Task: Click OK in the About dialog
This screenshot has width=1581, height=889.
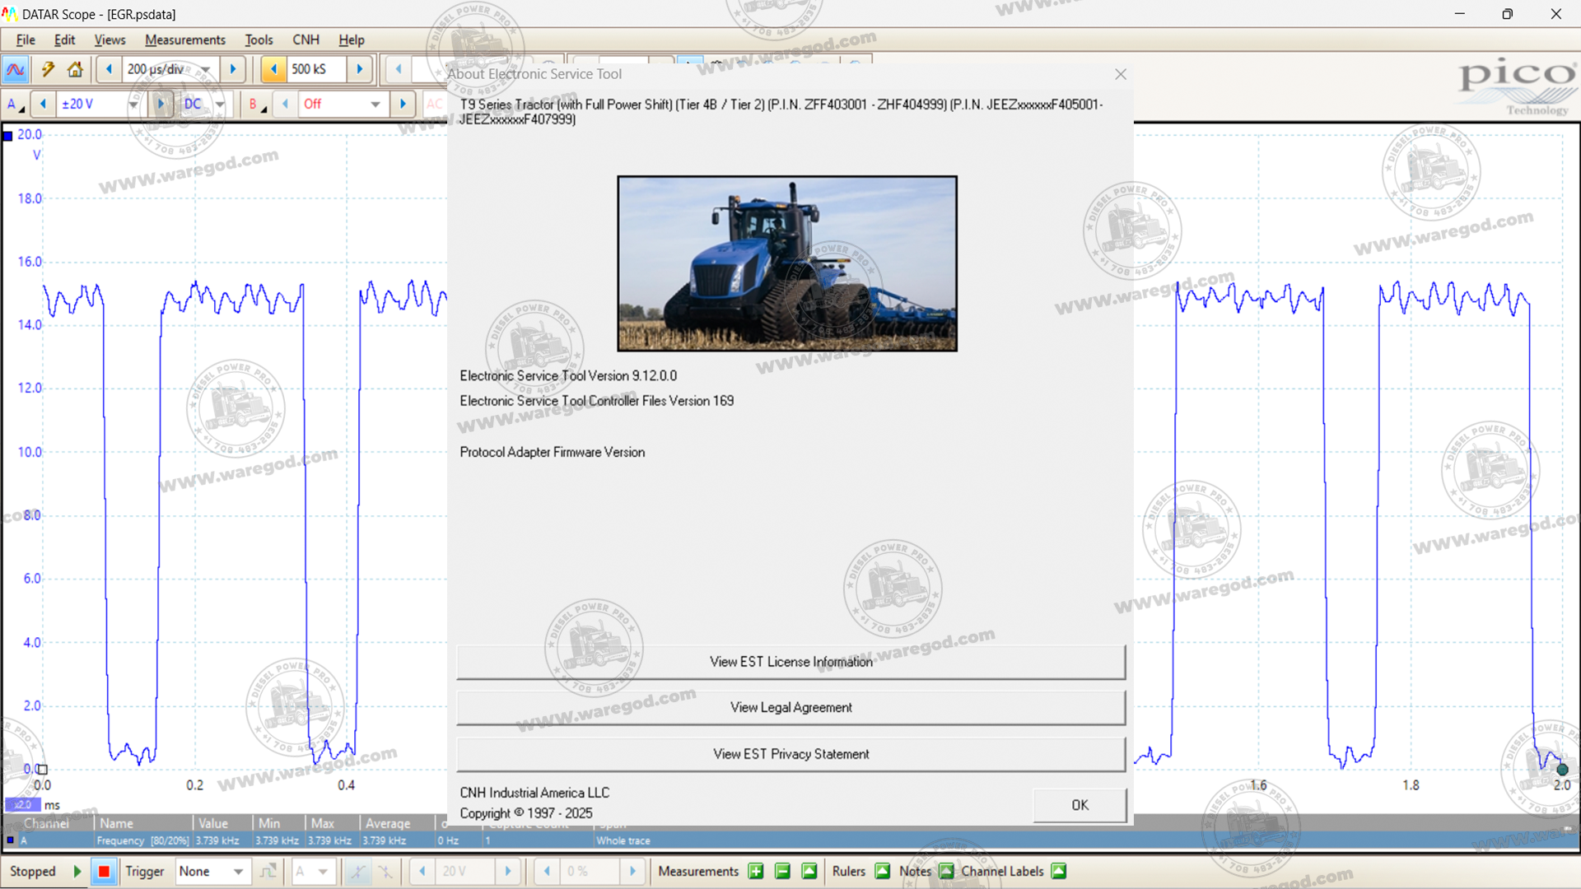Action: tap(1080, 805)
